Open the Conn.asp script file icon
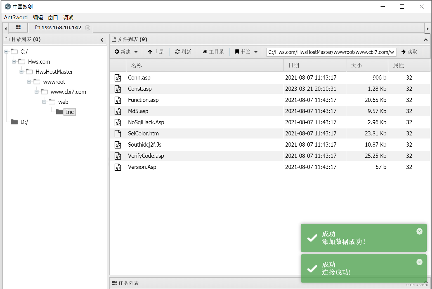Viewport: 432px width, 289px height. (x=118, y=78)
